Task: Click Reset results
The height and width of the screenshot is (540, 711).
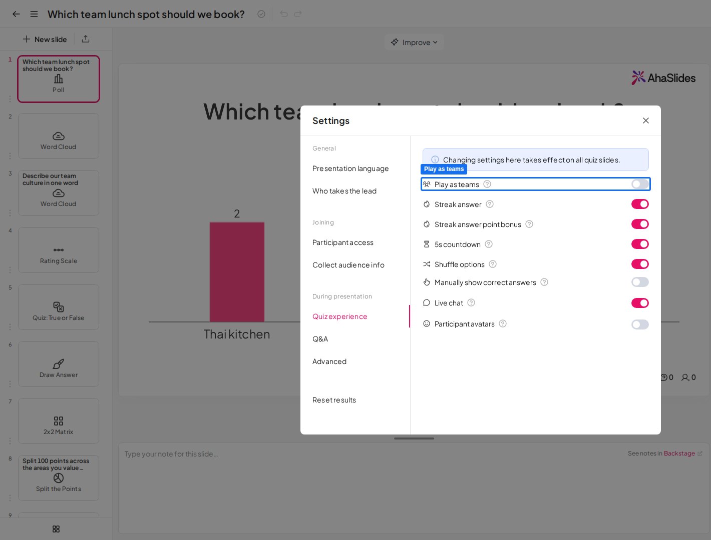Action: click(x=334, y=400)
